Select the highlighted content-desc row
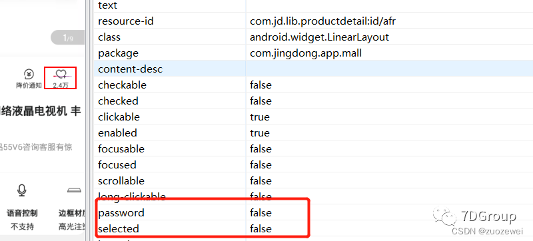Viewport: 533px width, 241px height. point(313,69)
